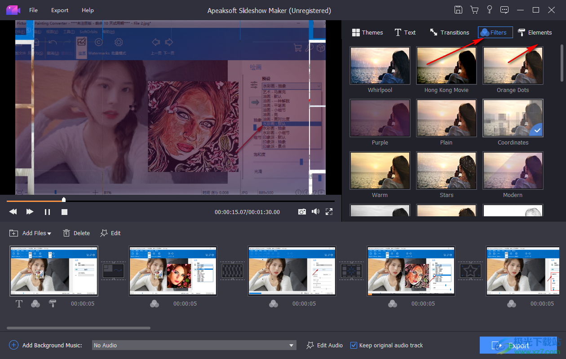This screenshot has width=566, height=359.
Task: Switch to the Filters tab
Action: click(495, 32)
